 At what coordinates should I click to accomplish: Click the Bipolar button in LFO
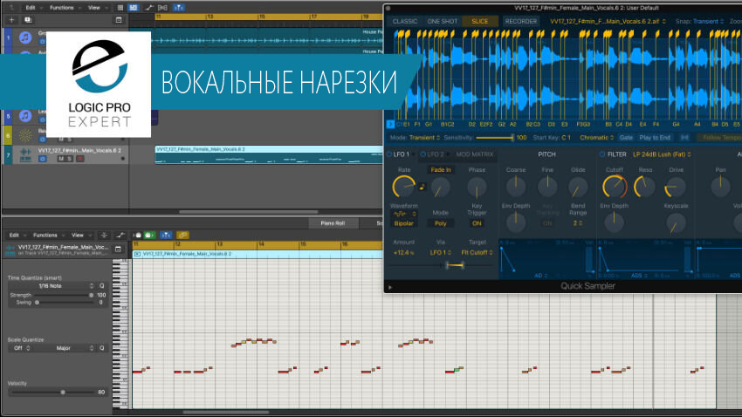tap(403, 223)
